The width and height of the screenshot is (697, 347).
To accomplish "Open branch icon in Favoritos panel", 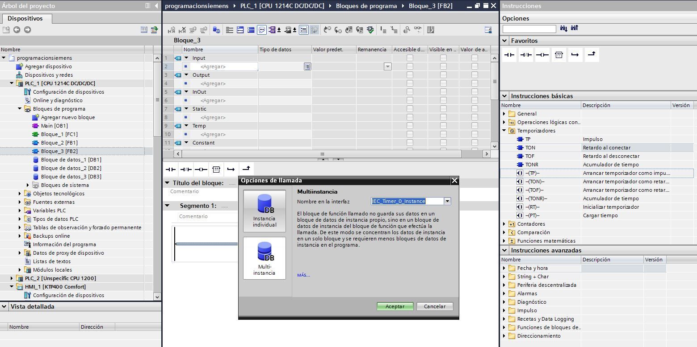I will pyautogui.click(x=575, y=55).
